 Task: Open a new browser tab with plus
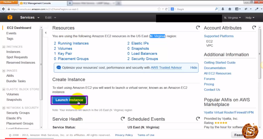pyautogui.click(x=70, y=3)
